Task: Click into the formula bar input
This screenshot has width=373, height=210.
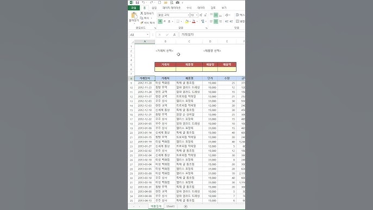Action: point(212,35)
